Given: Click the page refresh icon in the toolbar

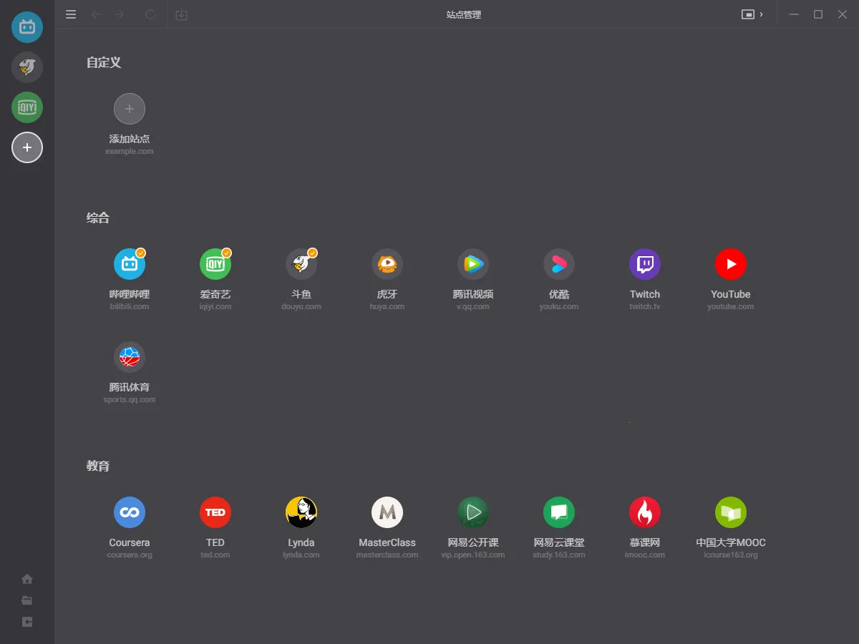Looking at the screenshot, I should (149, 14).
